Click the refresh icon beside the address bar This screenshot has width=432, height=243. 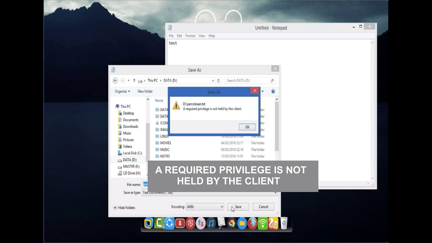218,80
